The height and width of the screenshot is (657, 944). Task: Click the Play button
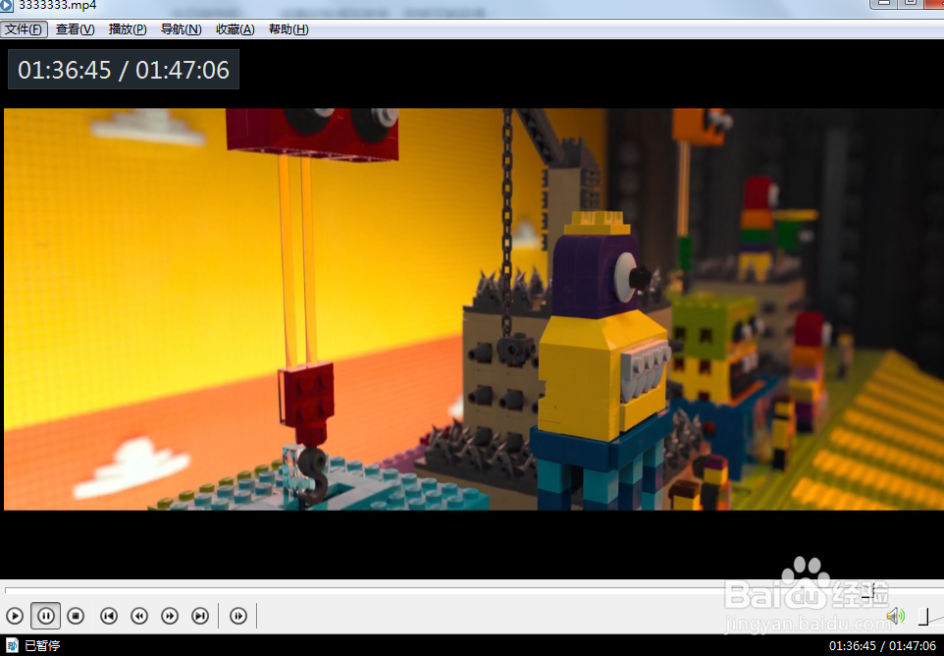(x=15, y=616)
